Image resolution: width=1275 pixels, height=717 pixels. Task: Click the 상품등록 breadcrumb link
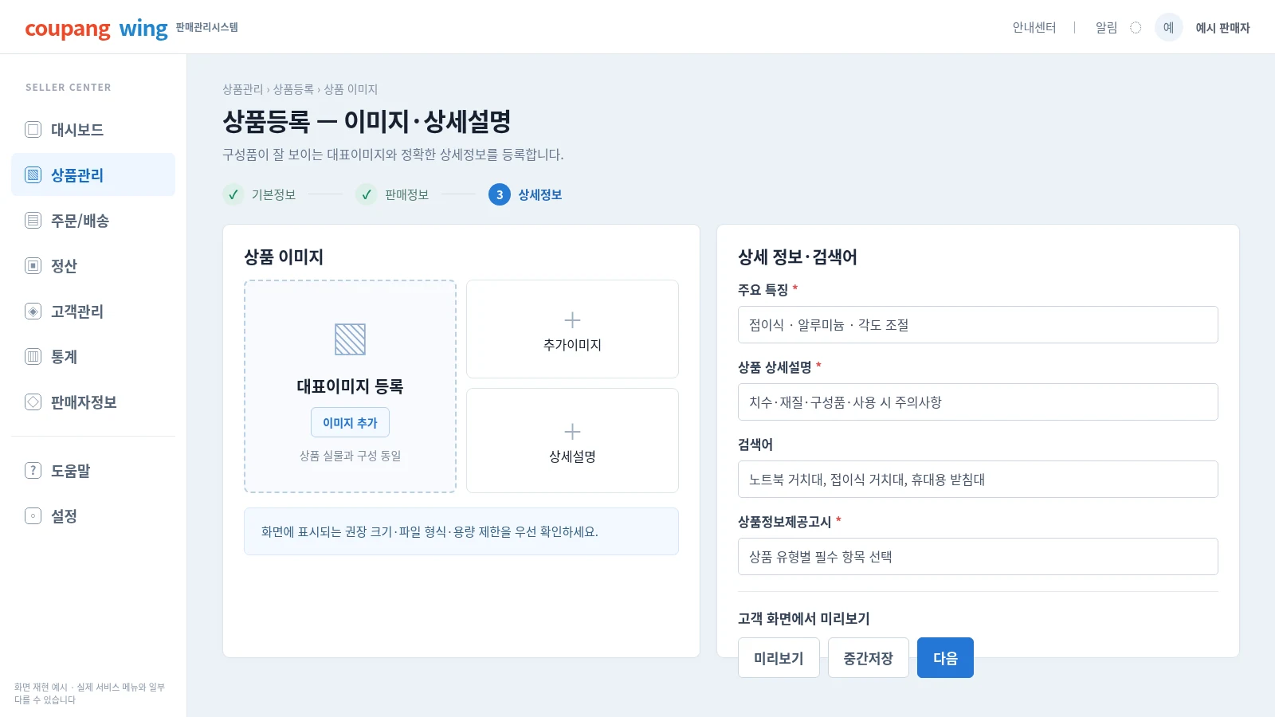pyautogui.click(x=293, y=89)
